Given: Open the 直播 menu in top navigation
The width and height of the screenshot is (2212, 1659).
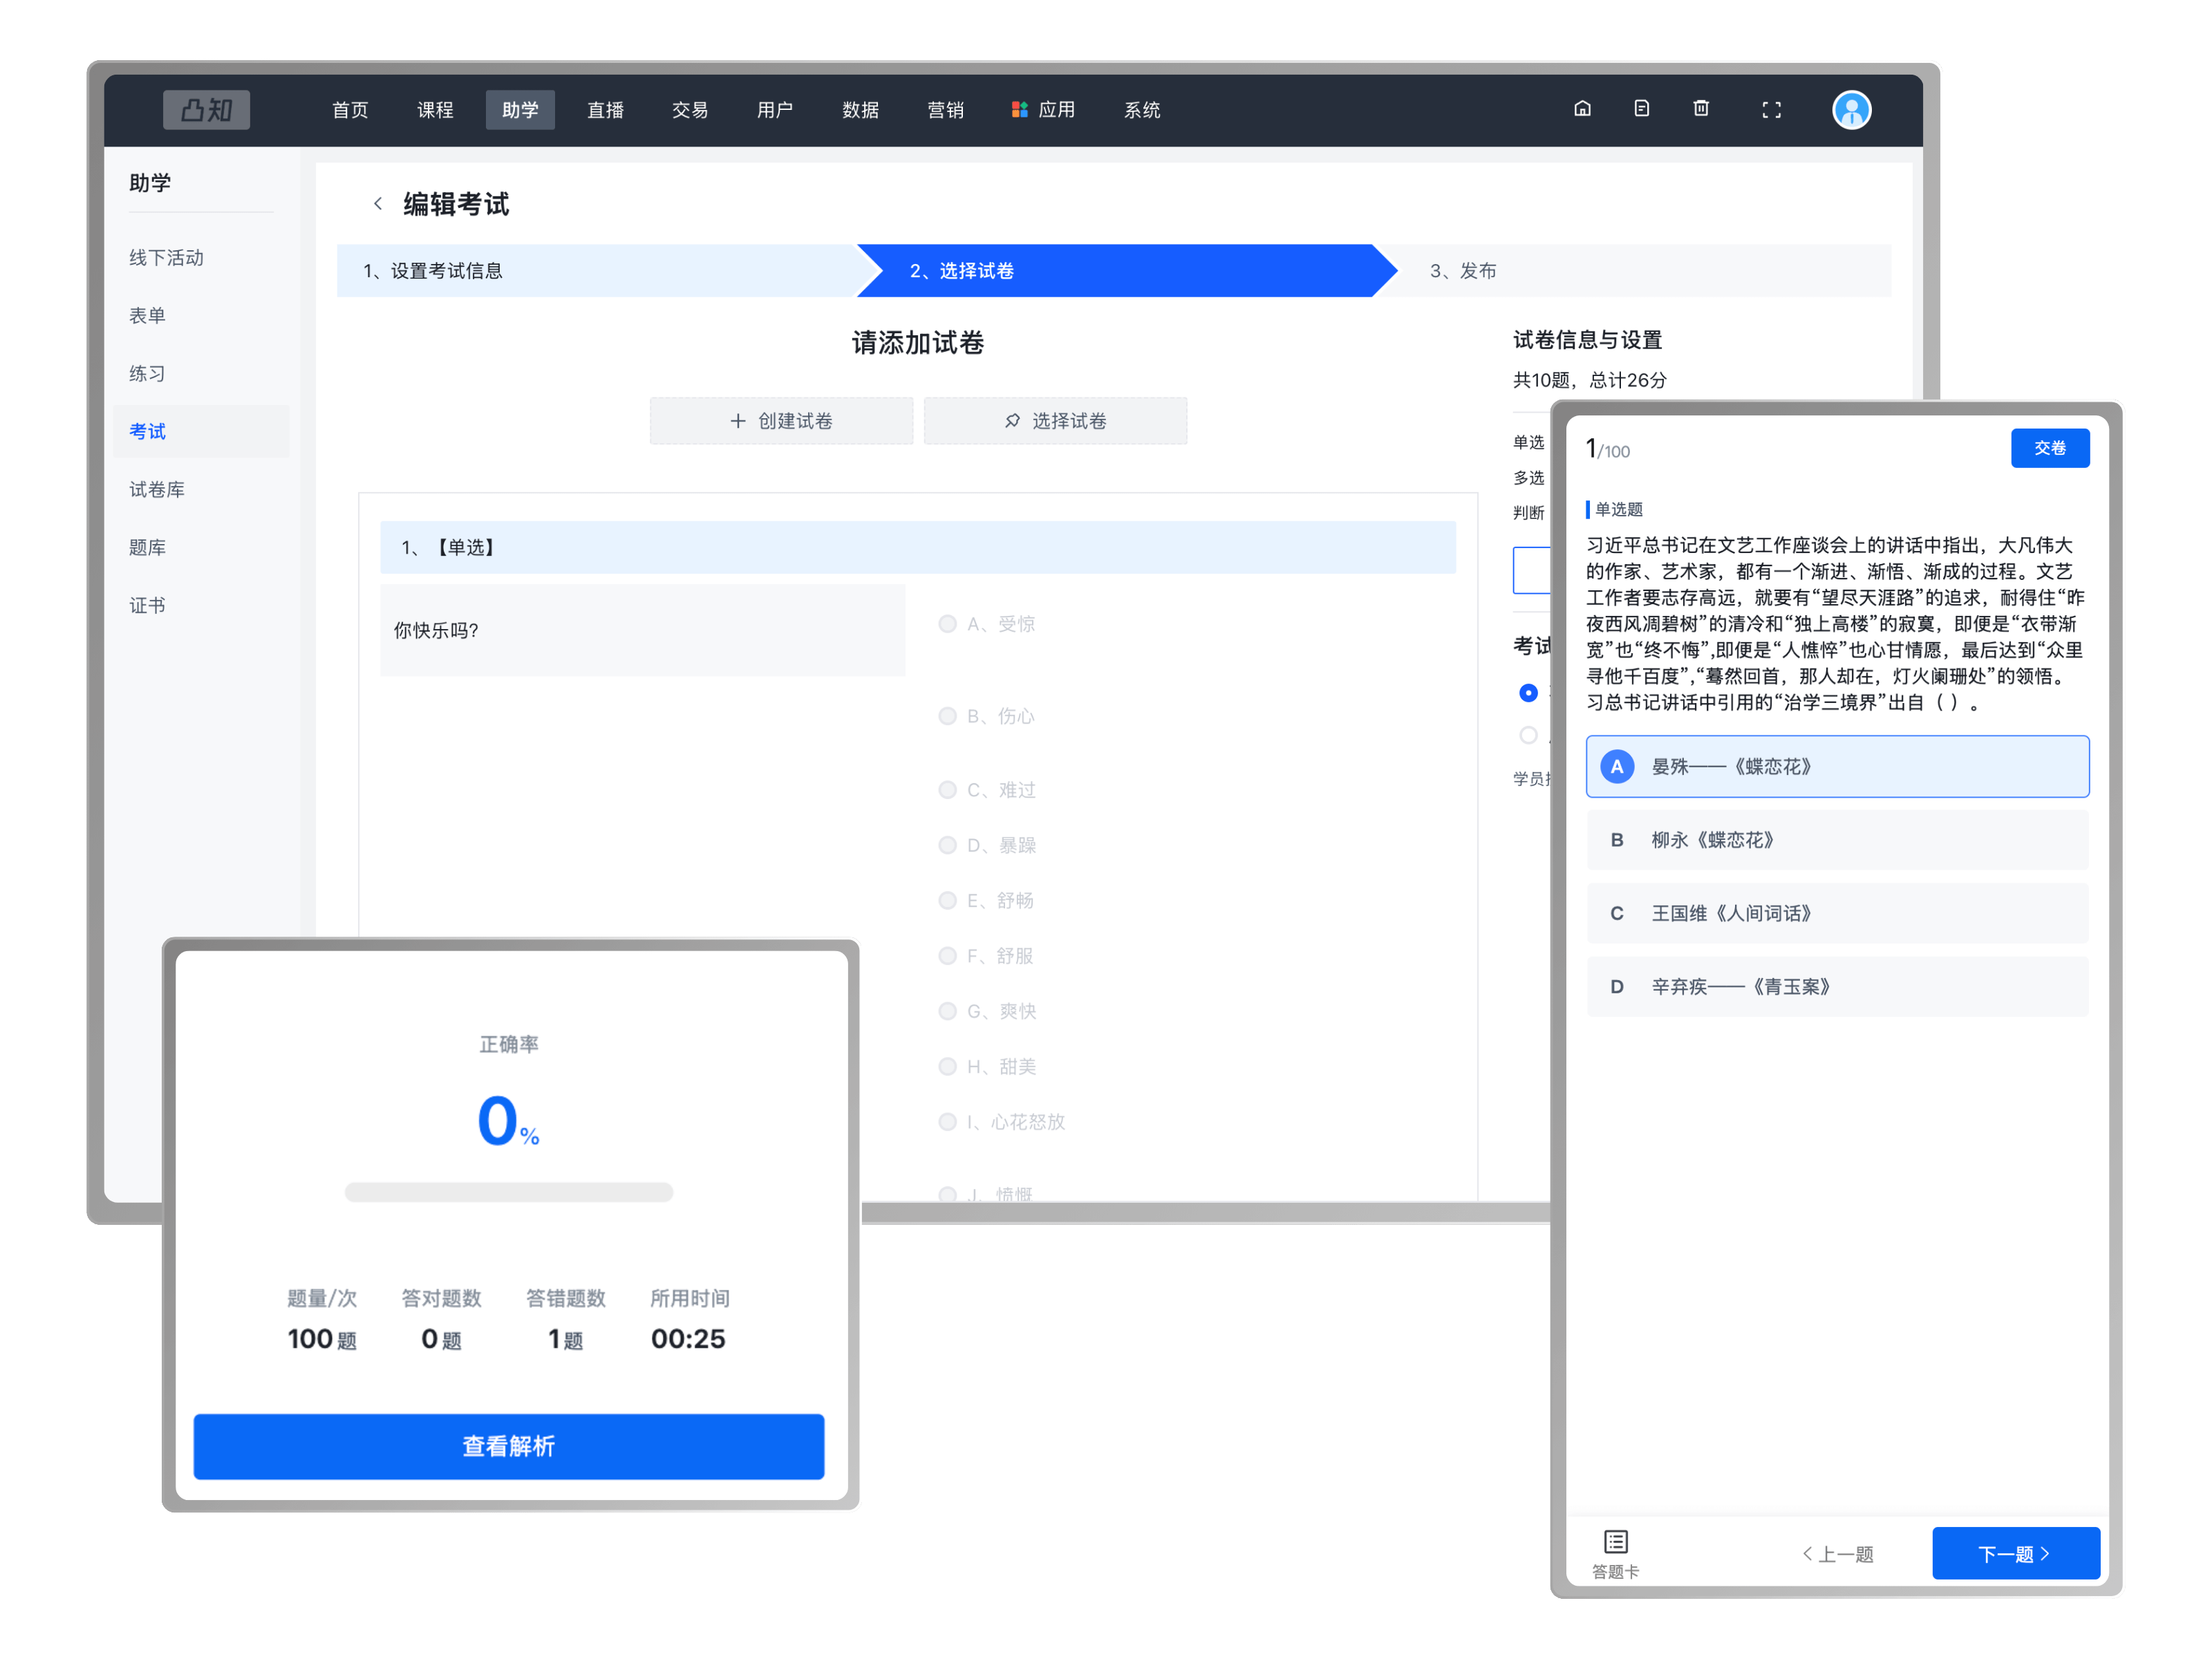Looking at the screenshot, I should [605, 110].
